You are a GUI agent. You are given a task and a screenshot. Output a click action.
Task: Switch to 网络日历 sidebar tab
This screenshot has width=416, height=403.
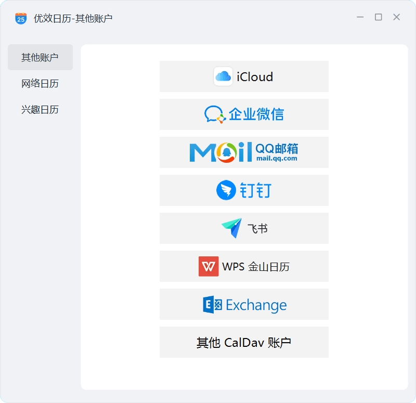point(40,84)
